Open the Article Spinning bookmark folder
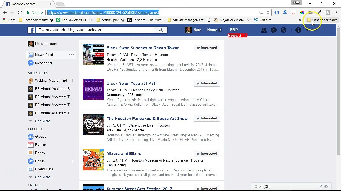341x191 pixels. click(x=110, y=20)
